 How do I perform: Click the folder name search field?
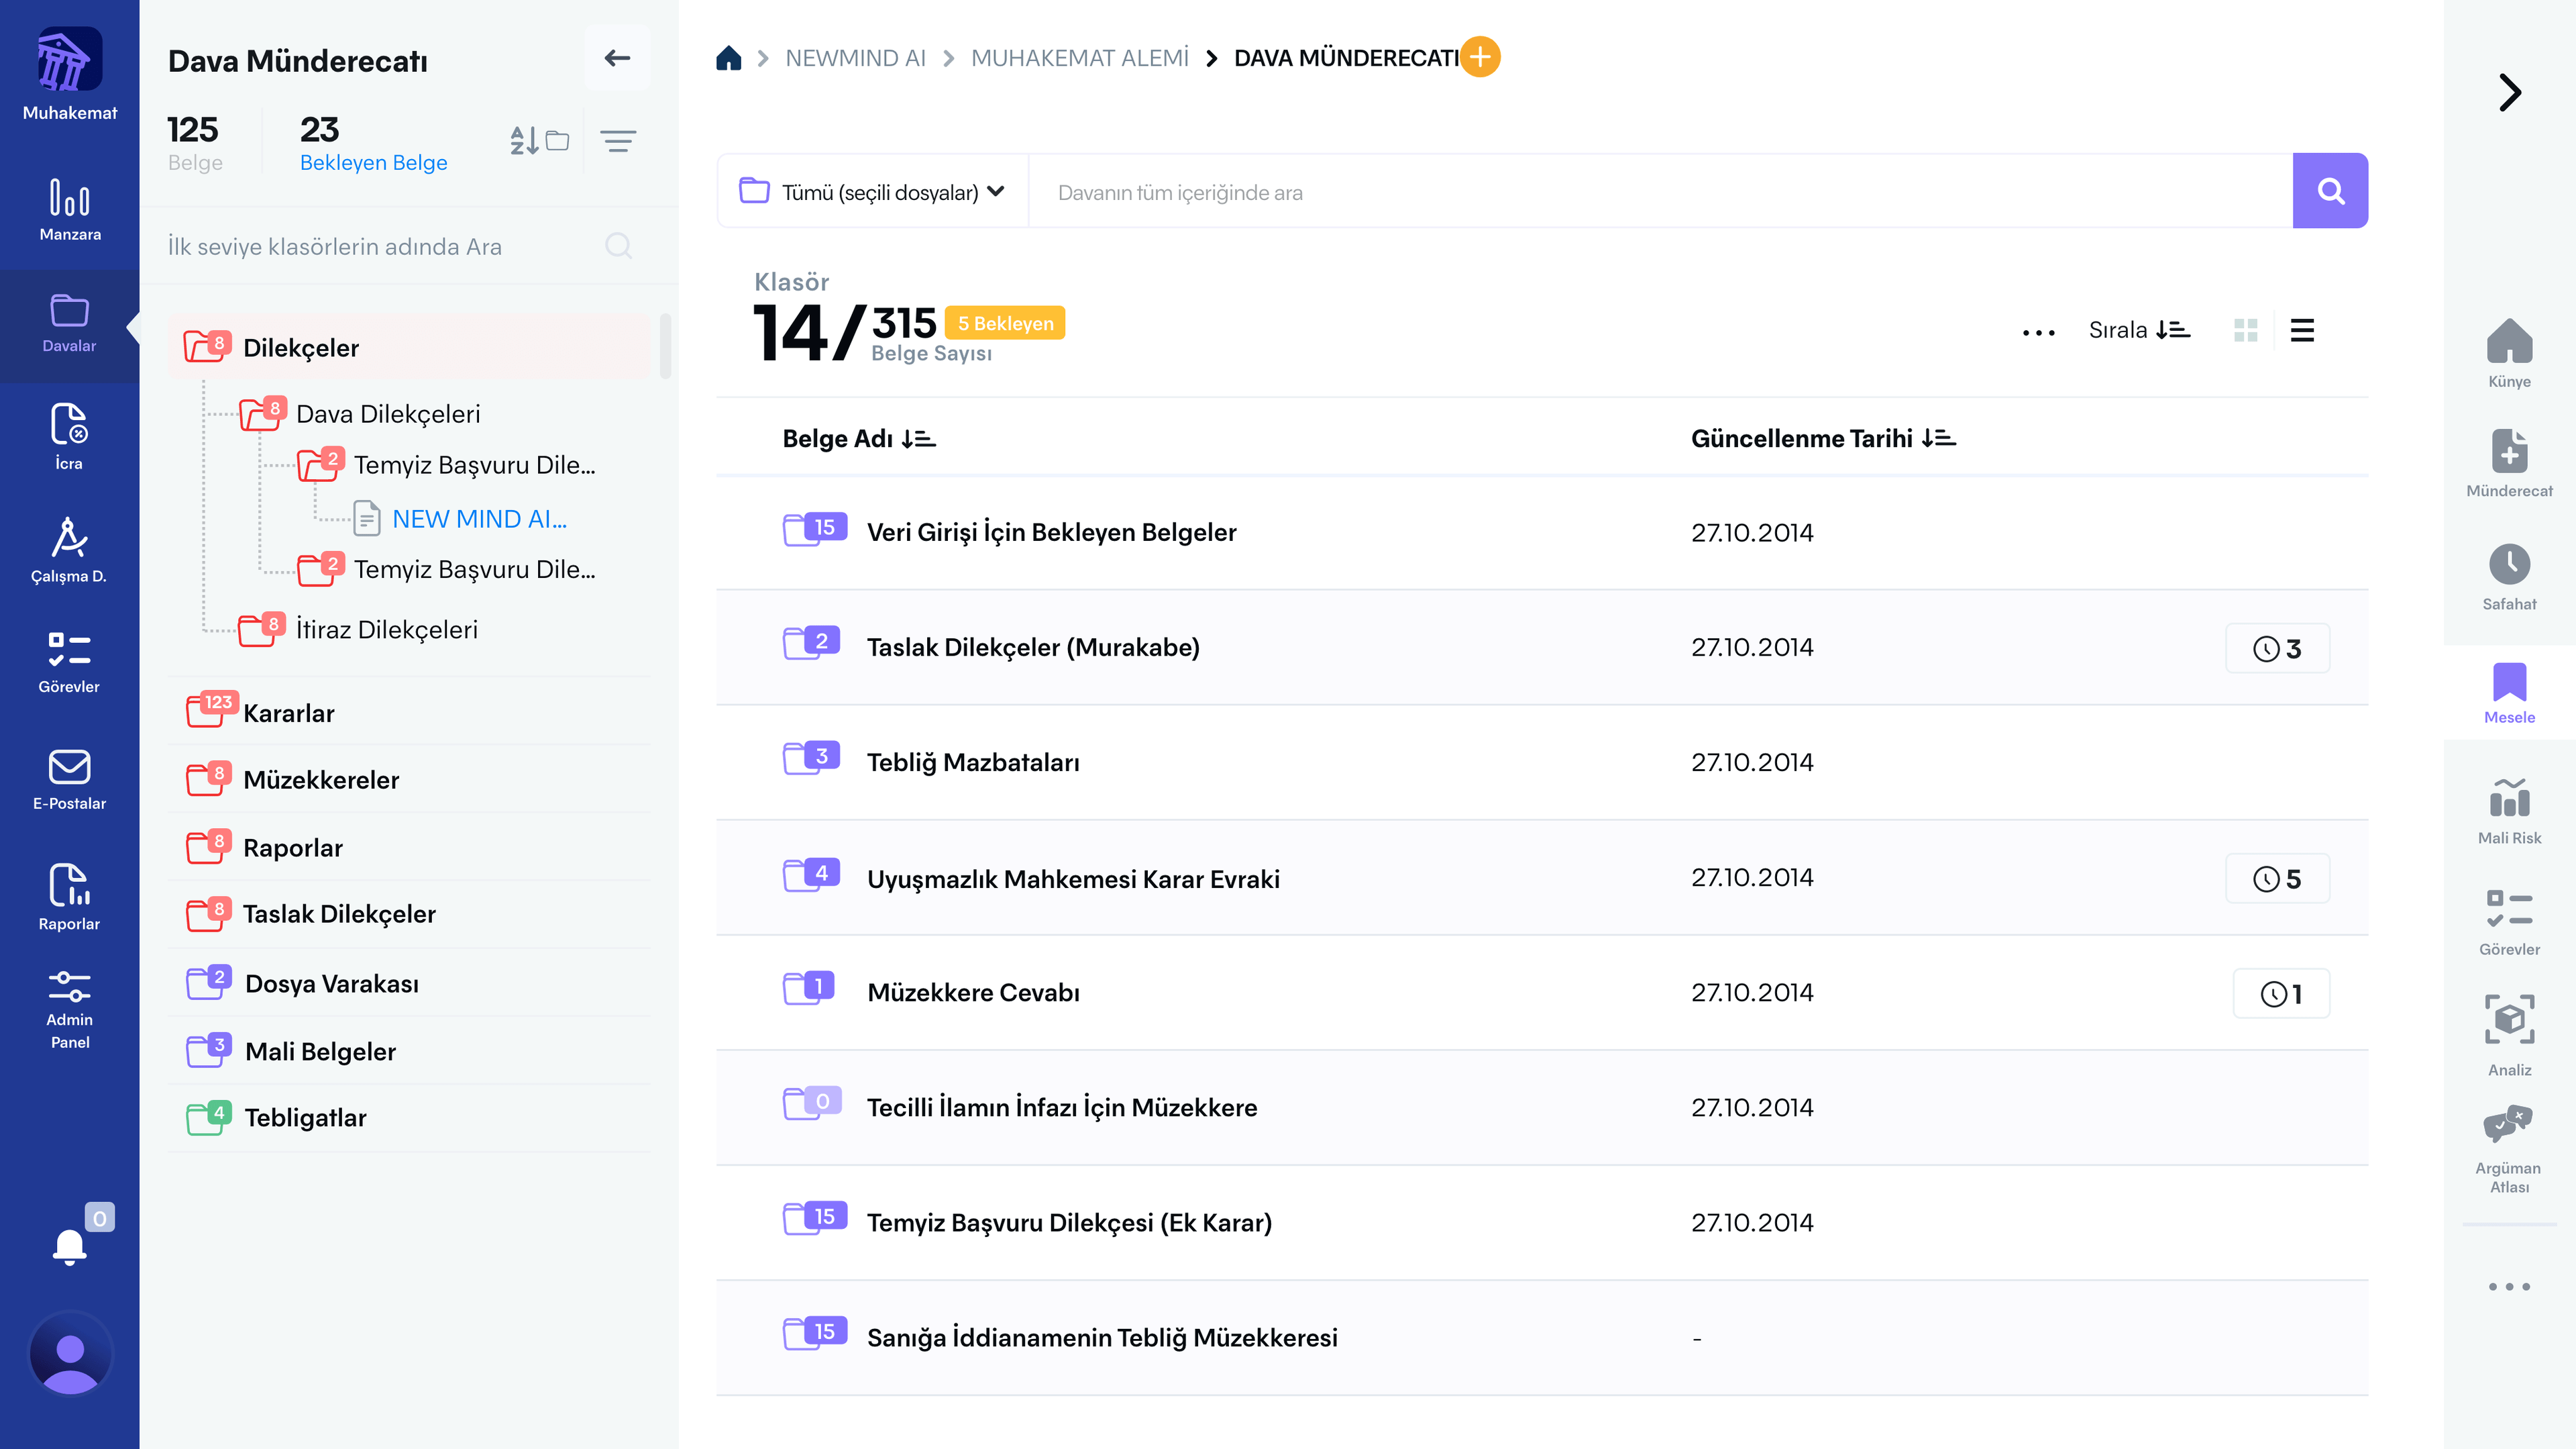click(380, 246)
